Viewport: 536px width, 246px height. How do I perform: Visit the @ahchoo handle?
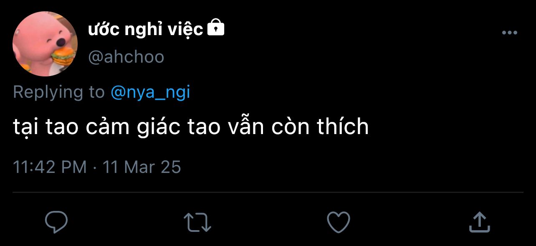(x=126, y=57)
